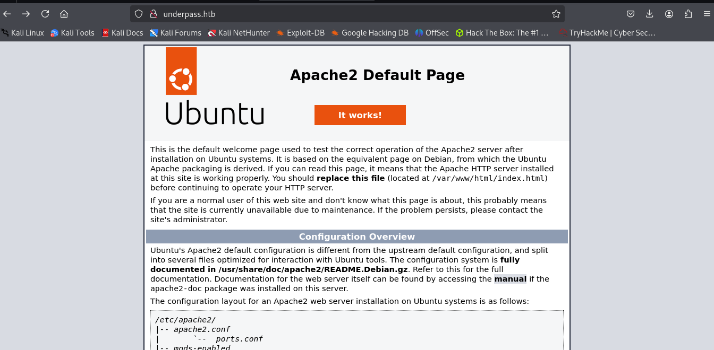Open the hamburger application menu
Screen dimensions: 714x350
(707, 14)
